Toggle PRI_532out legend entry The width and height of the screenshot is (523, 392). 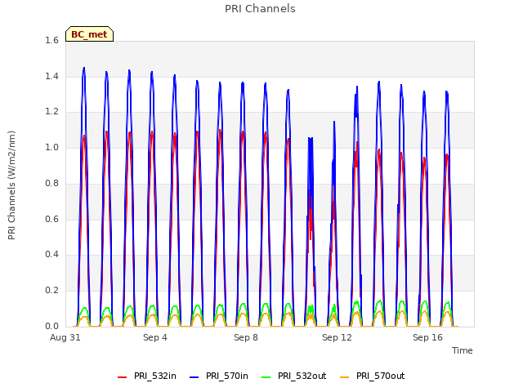[x=294, y=376]
